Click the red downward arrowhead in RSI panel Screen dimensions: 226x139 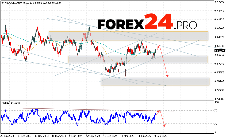tap(164, 125)
